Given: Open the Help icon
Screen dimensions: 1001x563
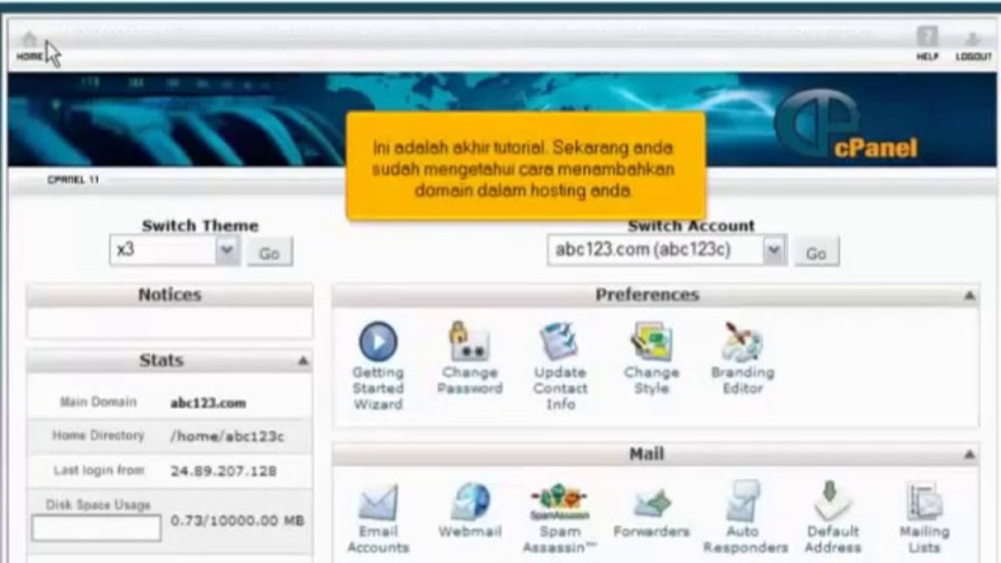Looking at the screenshot, I should (927, 45).
